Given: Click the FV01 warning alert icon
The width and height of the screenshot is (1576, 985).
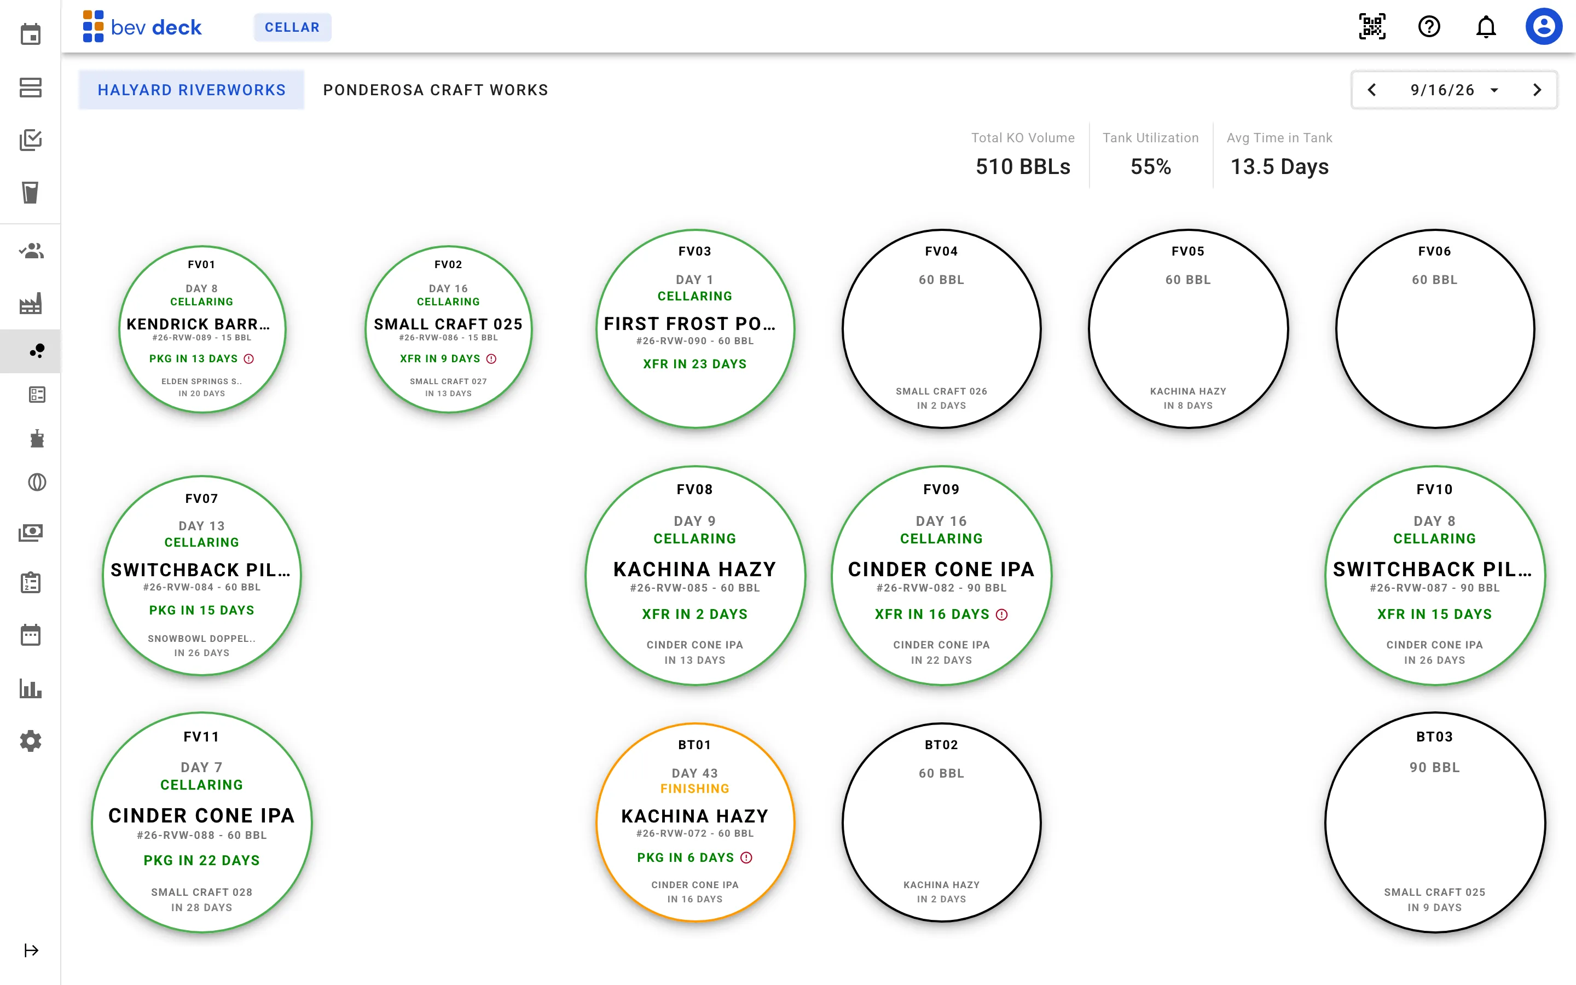Looking at the screenshot, I should tap(249, 359).
